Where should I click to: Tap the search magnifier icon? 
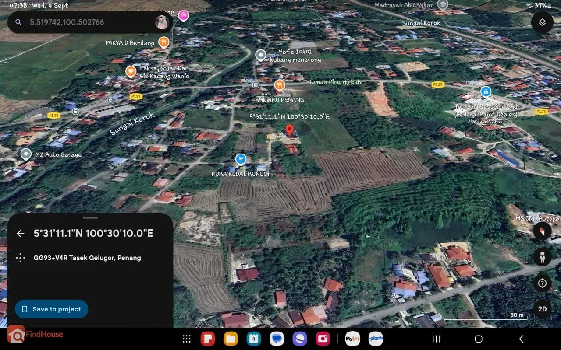click(x=18, y=22)
